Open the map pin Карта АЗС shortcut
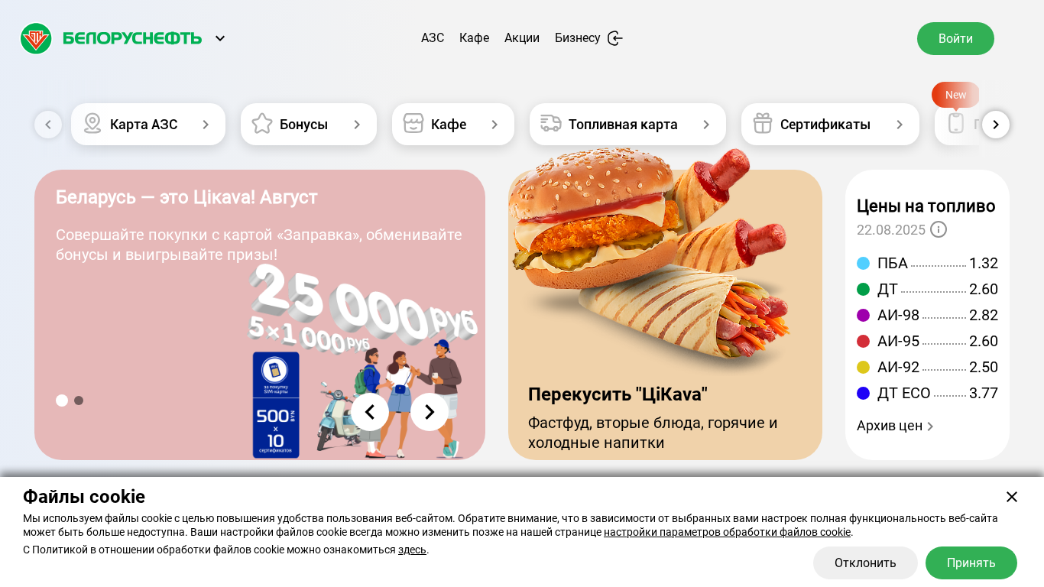The height and width of the screenshot is (587, 1044). tap(148, 124)
